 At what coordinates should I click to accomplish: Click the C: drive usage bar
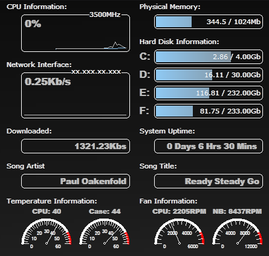point(209,57)
